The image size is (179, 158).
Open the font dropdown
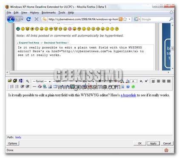(x=65, y=81)
